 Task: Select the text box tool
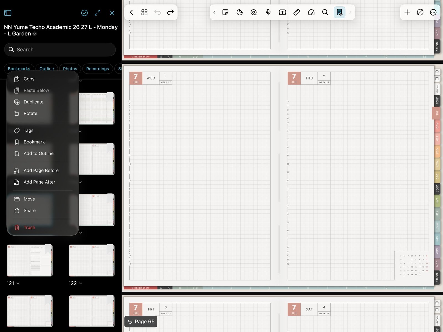pos(282,12)
